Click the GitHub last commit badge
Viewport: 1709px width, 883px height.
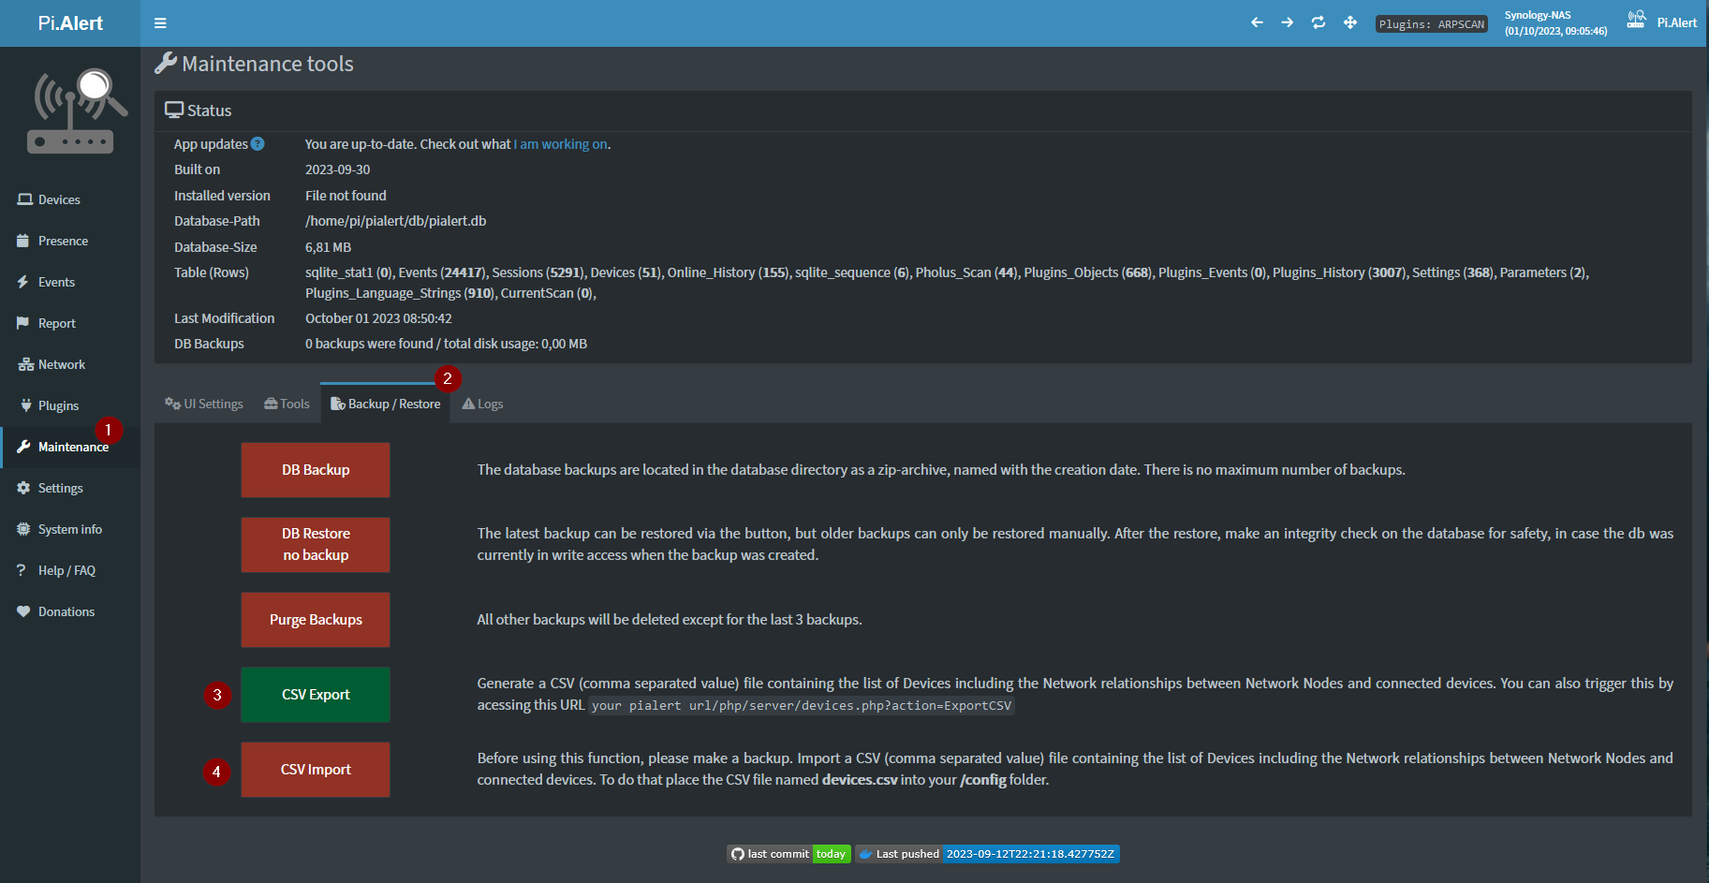[x=788, y=854]
